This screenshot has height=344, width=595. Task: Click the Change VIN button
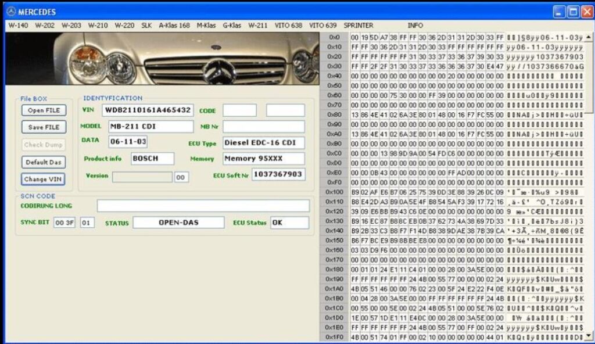tap(43, 180)
